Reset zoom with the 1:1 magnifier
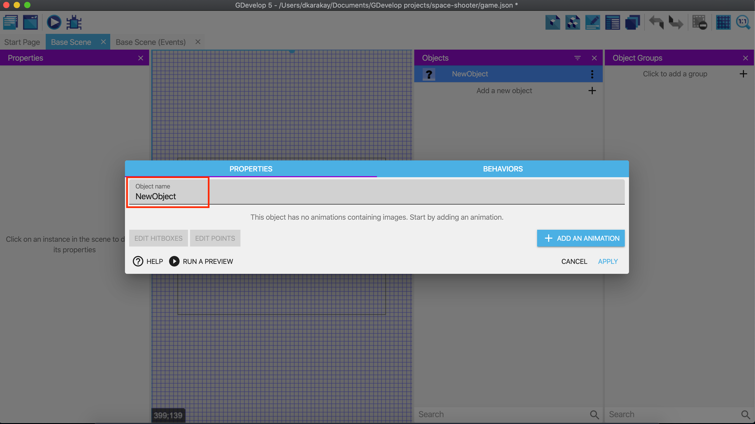 743,22
